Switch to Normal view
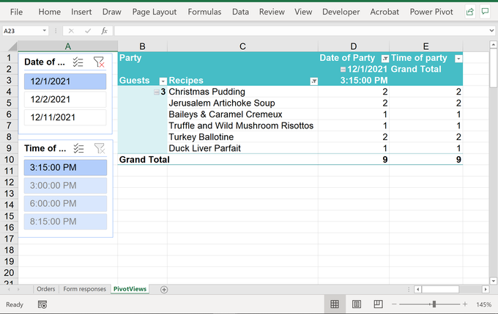 click(x=335, y=304)
